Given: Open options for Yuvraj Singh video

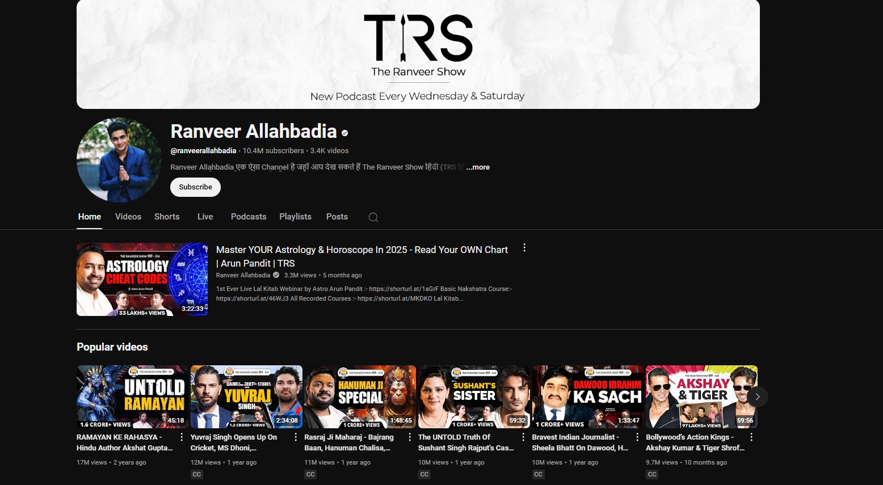Looking at the screenshot, I should [296, 437].
